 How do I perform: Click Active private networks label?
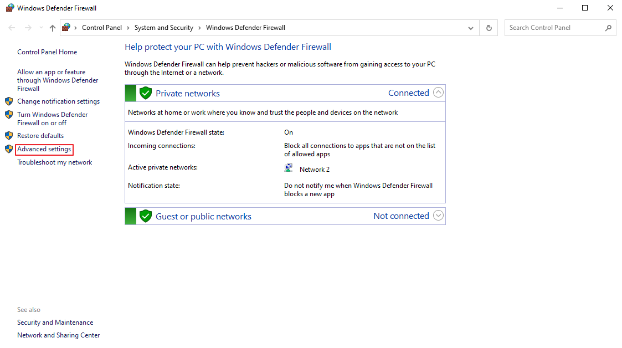click(x=163, y=167)
